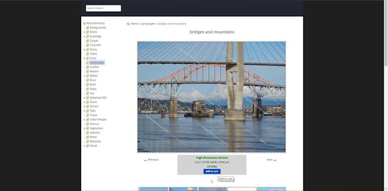Go to the Previous image
Image resolution: width=388 pixels, height=191 pixels.
point(151,160)
